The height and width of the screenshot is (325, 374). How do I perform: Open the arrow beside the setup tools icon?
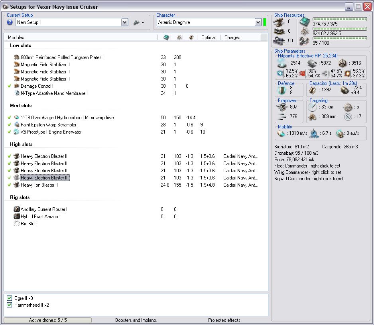coord(143,22)
